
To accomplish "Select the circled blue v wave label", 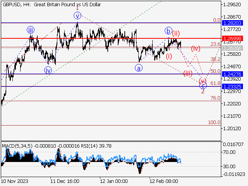I will tap(77, 15).
